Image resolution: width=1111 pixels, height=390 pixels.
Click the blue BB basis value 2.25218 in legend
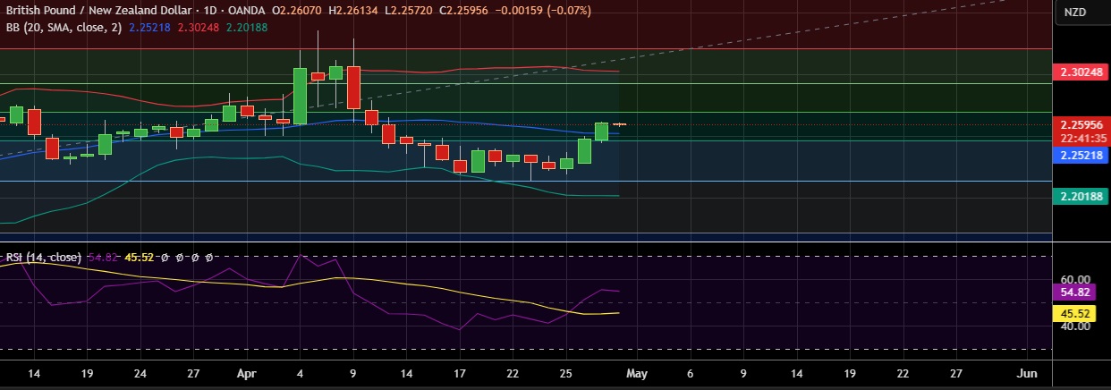click(x=149, y=28)
